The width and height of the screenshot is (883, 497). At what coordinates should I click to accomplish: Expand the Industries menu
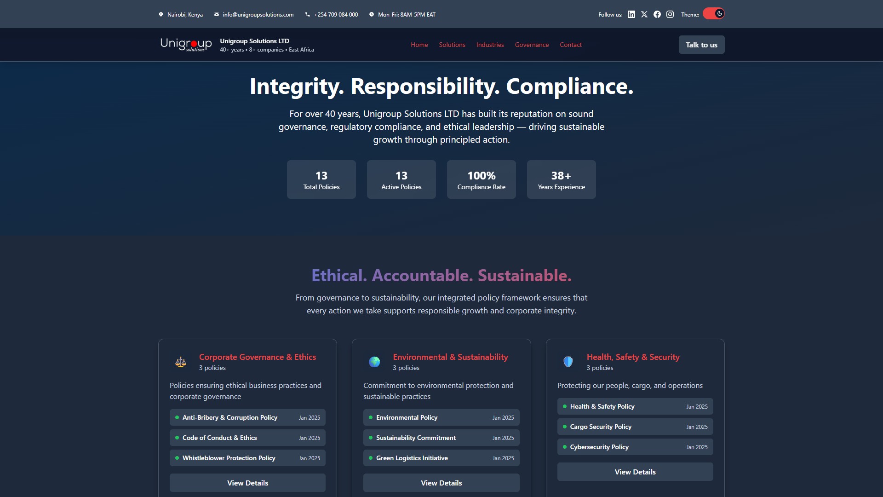tap(489, 45)
